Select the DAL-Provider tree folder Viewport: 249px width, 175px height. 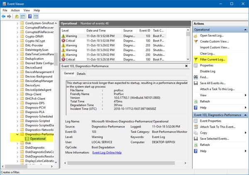[34, 45]
